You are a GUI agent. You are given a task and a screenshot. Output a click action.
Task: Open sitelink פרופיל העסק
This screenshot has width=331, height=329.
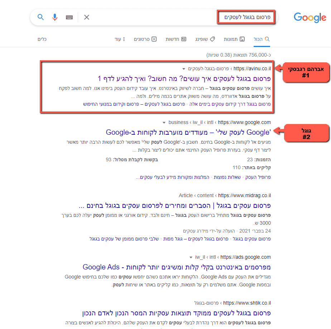point(258,177)
